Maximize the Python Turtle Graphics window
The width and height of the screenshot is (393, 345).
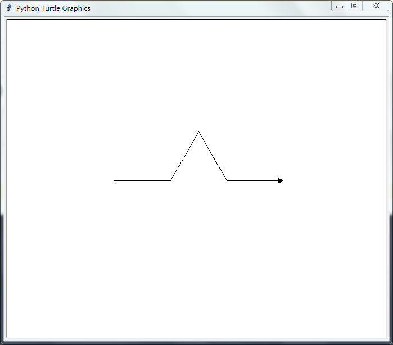point(355,6)
